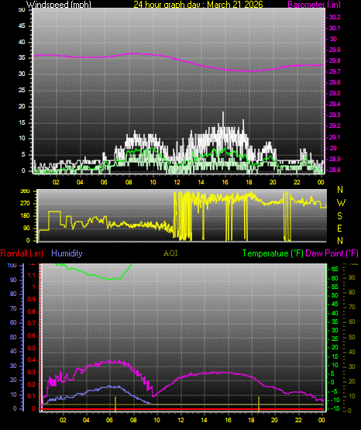Click the yellow vertical marker near hour 06 in lower chart
This screenshot has width=361, height=430.
point(115,404)
